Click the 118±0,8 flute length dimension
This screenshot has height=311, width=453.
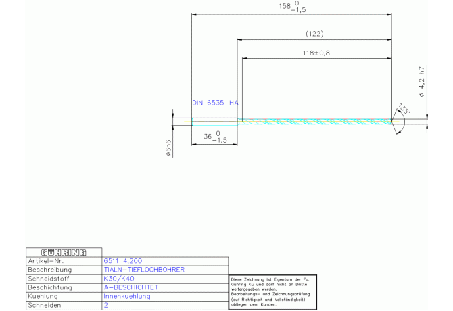pos(314,52)
